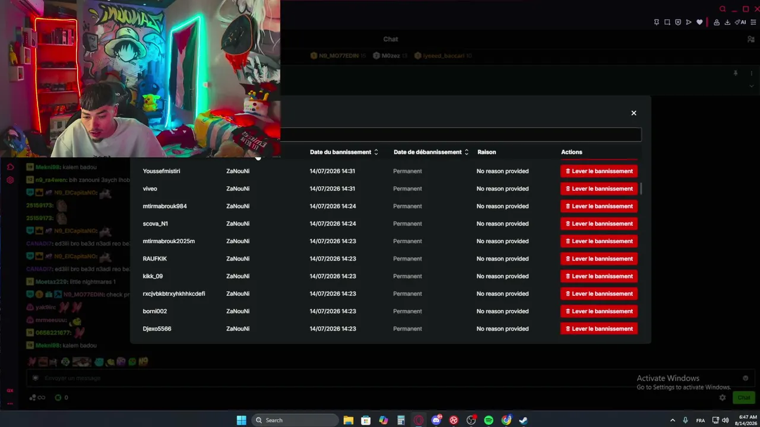Lift the ban for scova_N1
760x427 pixels.
pyautogui.click(x=599, y=224)
